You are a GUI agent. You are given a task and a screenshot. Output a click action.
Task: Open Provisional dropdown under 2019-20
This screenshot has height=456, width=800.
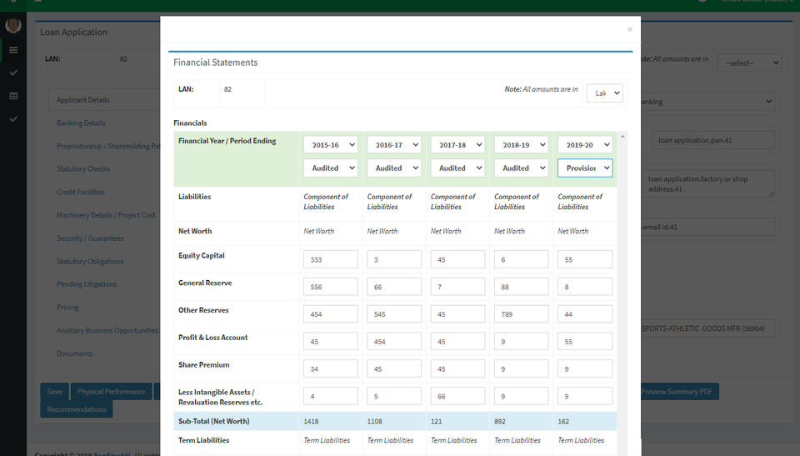point(585,168)
